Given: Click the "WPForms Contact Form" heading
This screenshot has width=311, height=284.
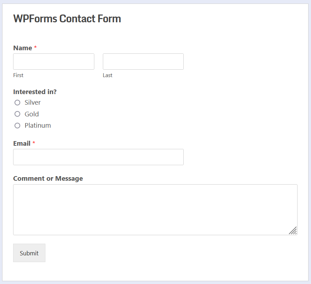Looking at the screenshot, I should coord(67,19).
